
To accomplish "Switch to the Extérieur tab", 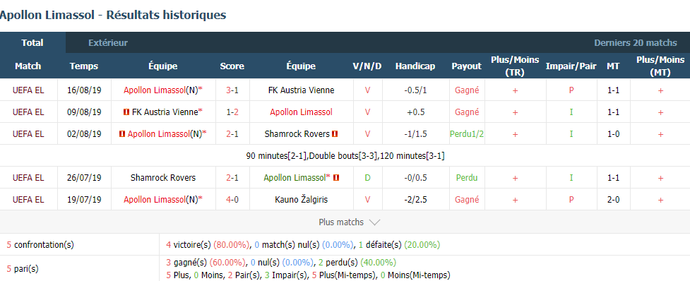I will [x=108, y=42].
